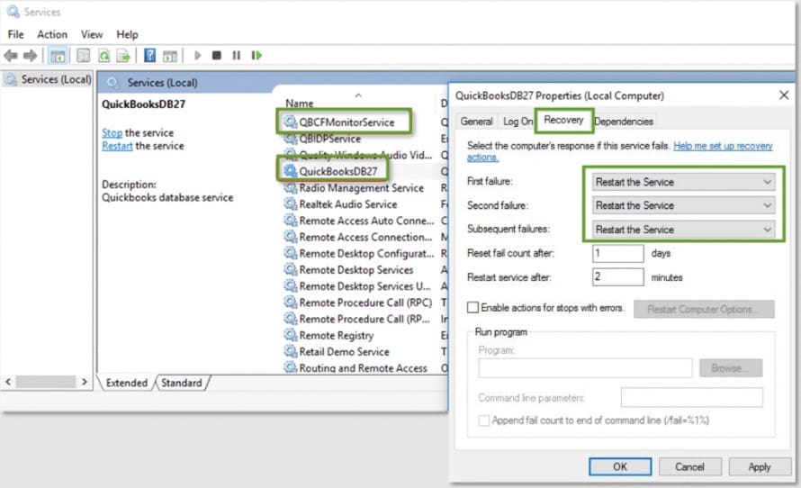Switch to the Log On tab
The image size is (801, 488).
517,122
